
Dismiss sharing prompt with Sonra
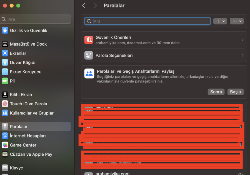click(216, 92)
